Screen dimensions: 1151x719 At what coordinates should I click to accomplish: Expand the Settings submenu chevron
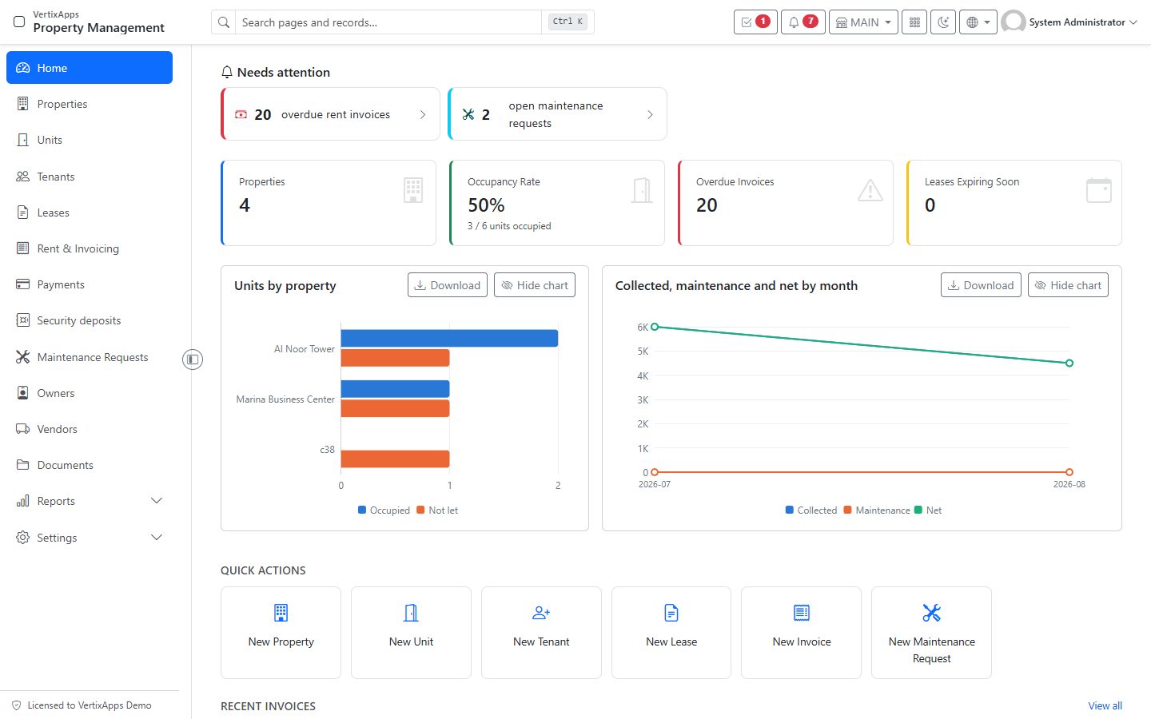point(157,538)
